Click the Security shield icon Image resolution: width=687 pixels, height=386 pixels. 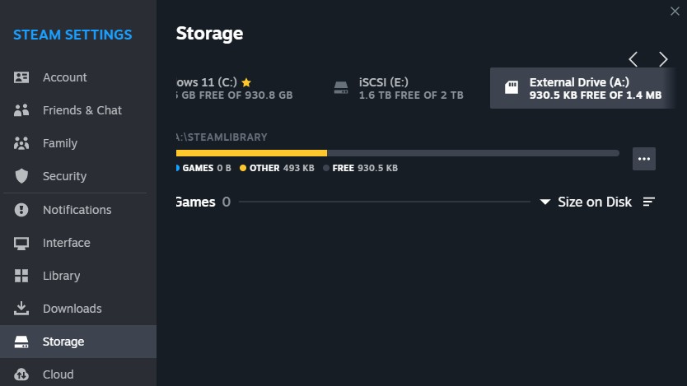(22, 176)
